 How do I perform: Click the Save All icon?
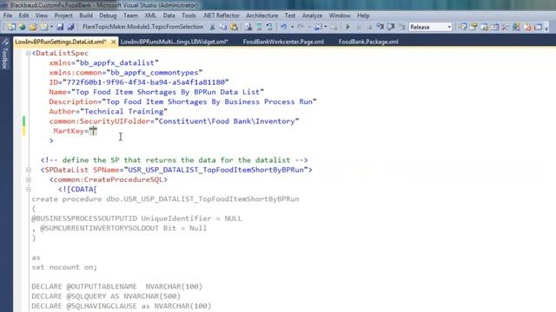point(70,27)
